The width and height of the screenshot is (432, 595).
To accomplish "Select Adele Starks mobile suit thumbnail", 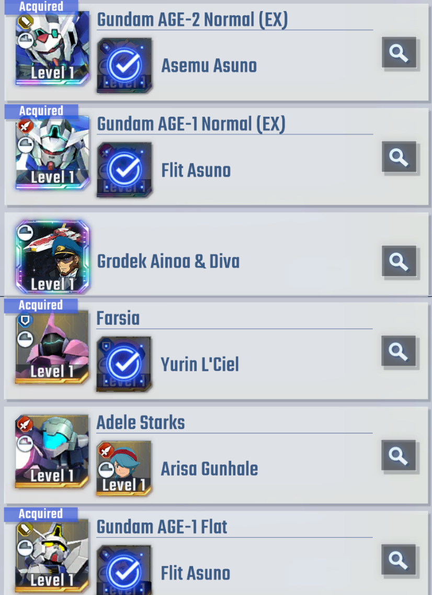I will (52, 451).
